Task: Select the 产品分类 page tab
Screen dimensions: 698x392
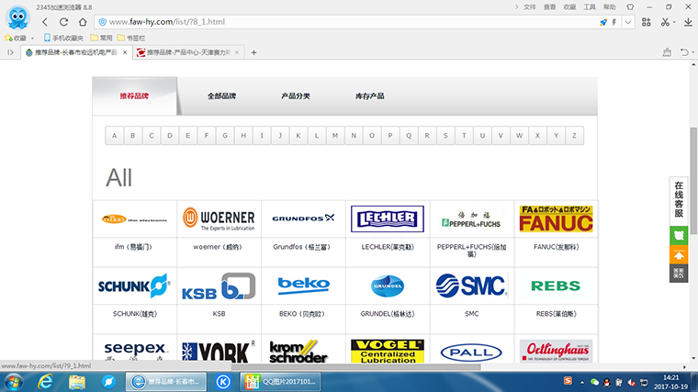Action: point(296,96)
